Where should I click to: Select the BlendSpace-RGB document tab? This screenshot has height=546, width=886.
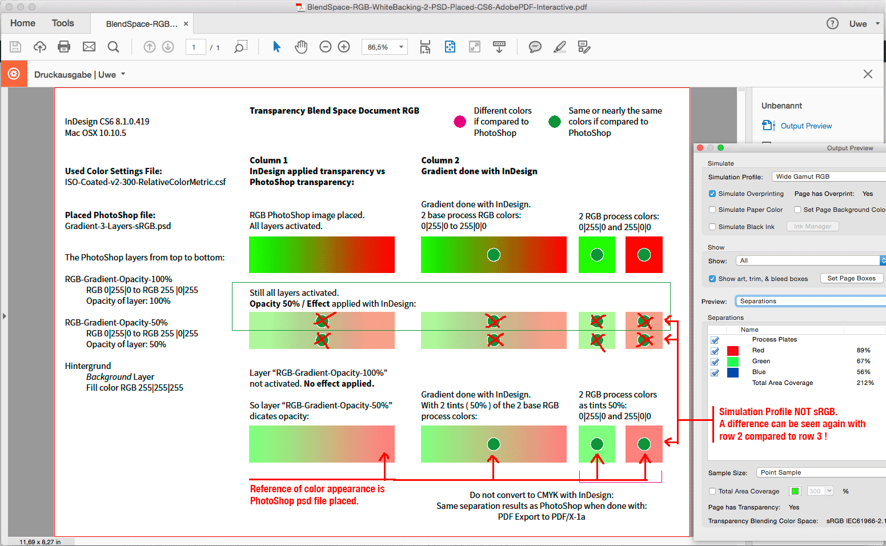(x=142, y=24)
